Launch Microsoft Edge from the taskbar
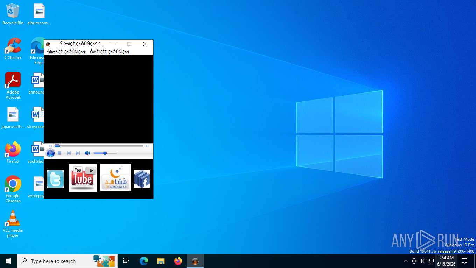Viewport: 476px width, 268px height. pyautogui.click(x=144, y=261)
